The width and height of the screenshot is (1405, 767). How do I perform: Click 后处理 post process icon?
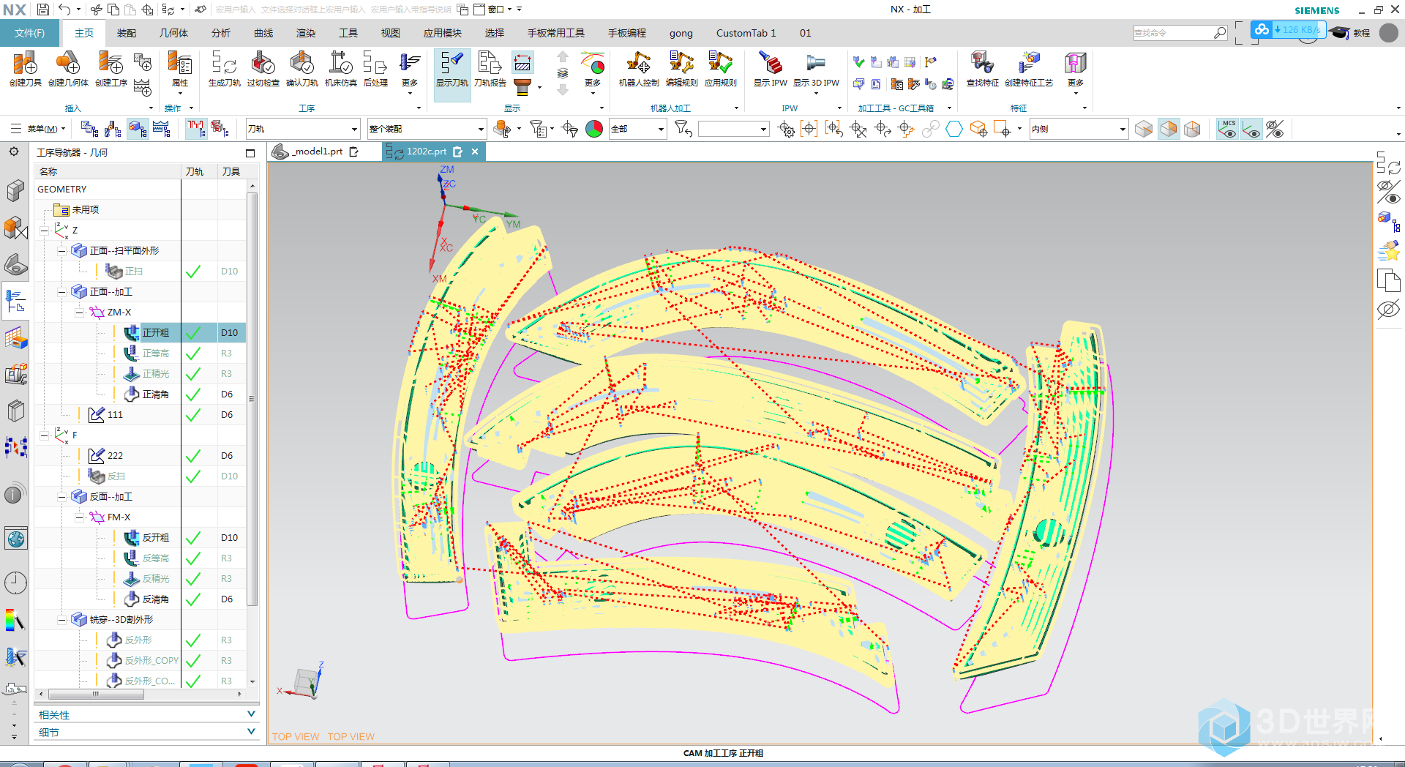tap(375, 70)
